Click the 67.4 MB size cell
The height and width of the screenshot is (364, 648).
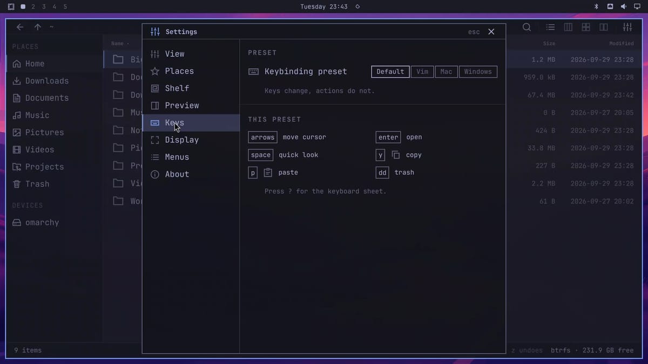542,95
